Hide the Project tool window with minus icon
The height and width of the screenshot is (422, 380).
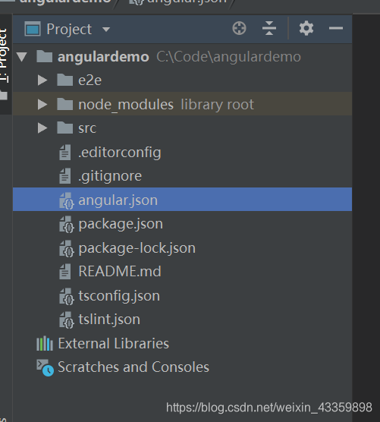point(336,28)
